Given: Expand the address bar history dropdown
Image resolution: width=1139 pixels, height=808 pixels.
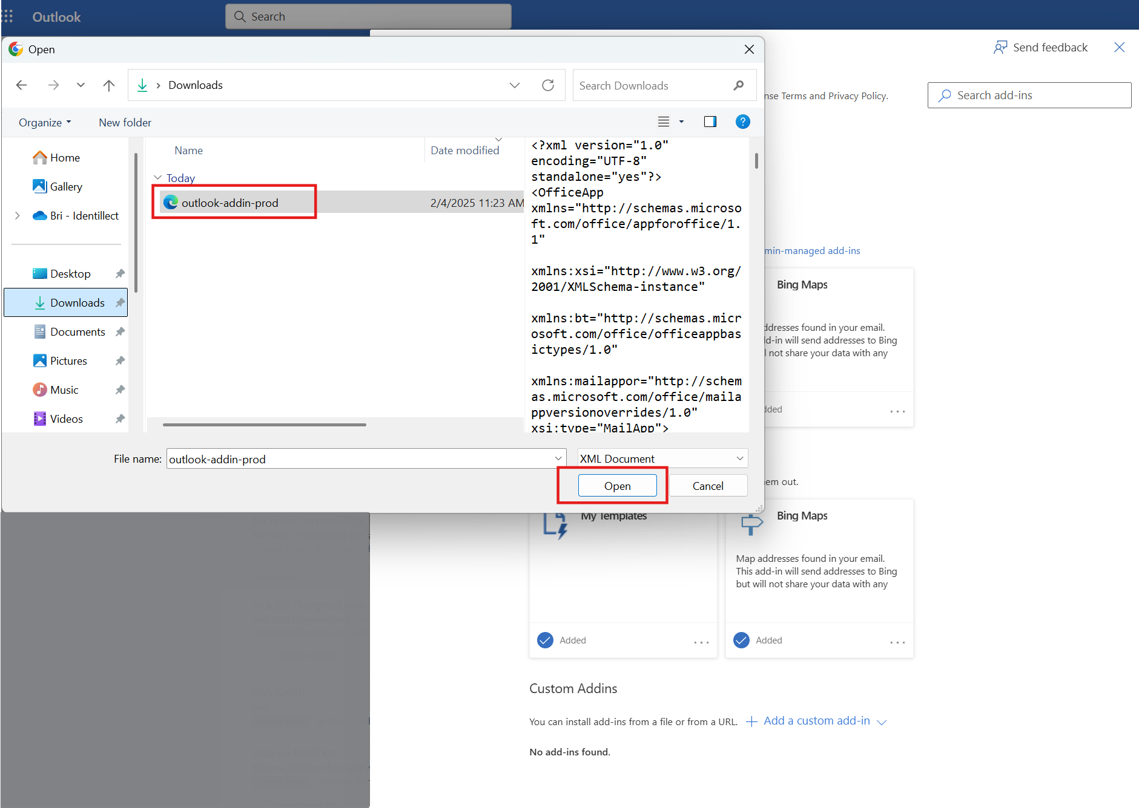Looking at the screenshot, I should point(515,85).
